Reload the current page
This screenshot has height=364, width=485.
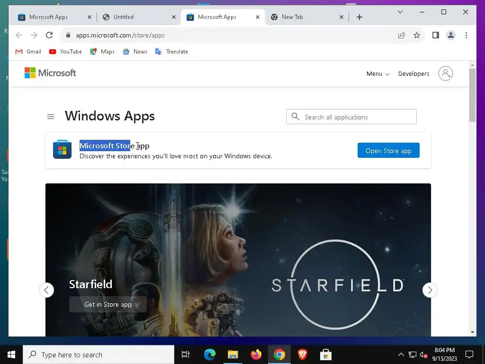(x=49, y=35)
